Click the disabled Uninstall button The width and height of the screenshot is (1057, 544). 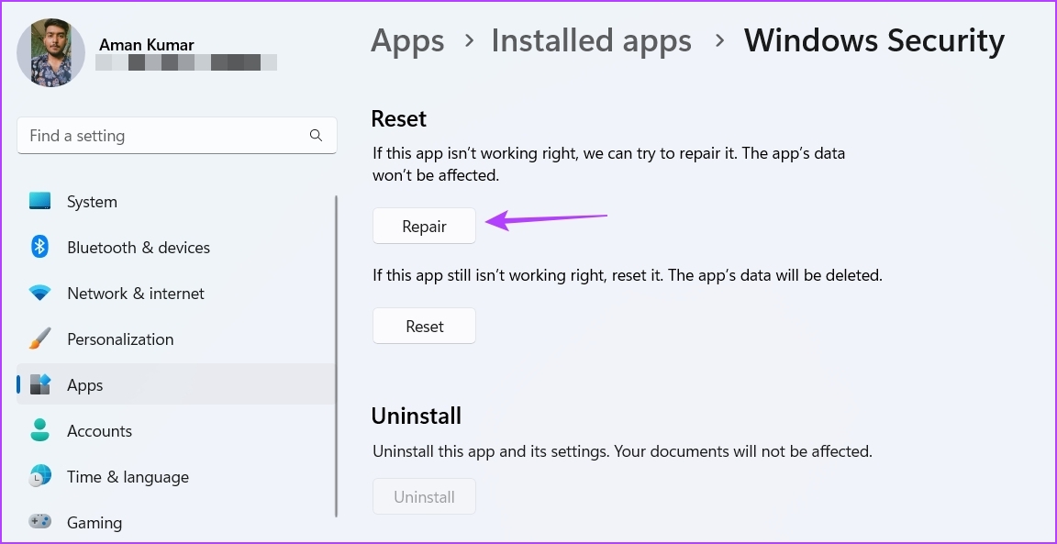424,496
